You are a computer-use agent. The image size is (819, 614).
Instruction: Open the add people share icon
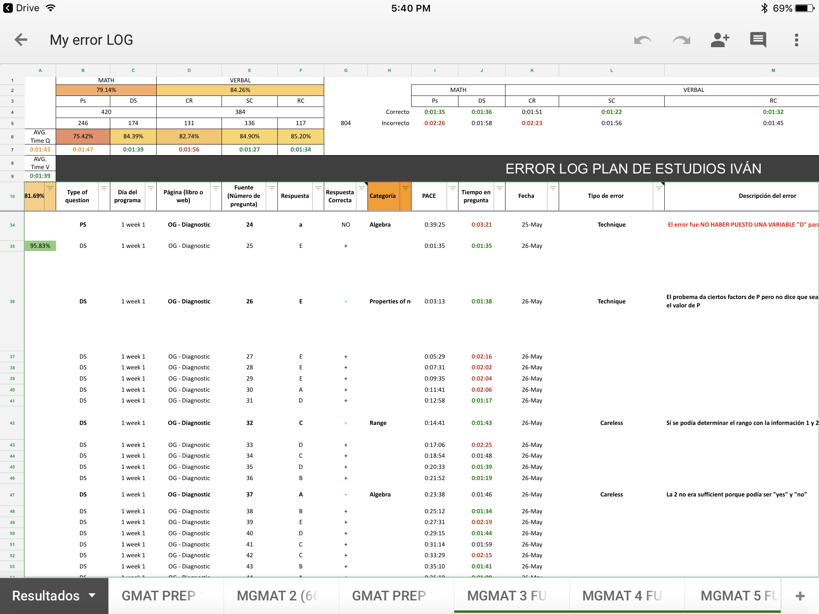point(720,40)
